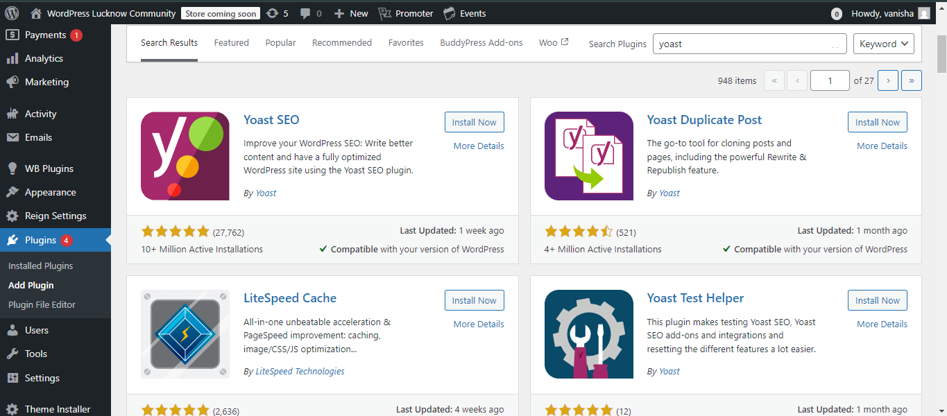Install the Yoast SEO plugin
The image size is (947, 416).
click(x=474, y=121)
